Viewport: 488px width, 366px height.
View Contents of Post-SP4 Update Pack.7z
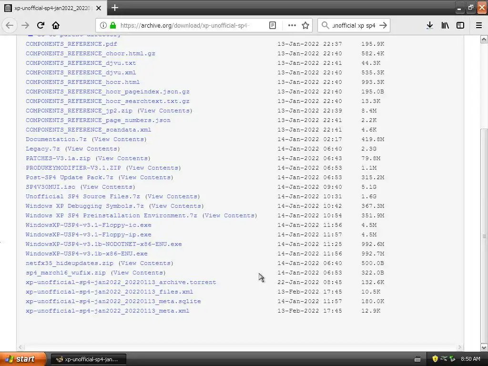(146, 177)
